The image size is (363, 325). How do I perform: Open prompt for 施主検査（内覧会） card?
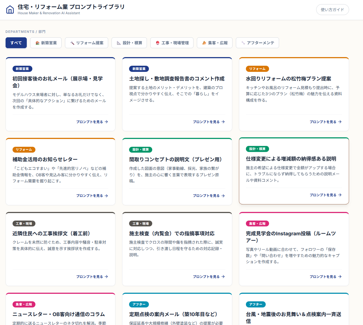pyautogui.click(x=209, y=277)
